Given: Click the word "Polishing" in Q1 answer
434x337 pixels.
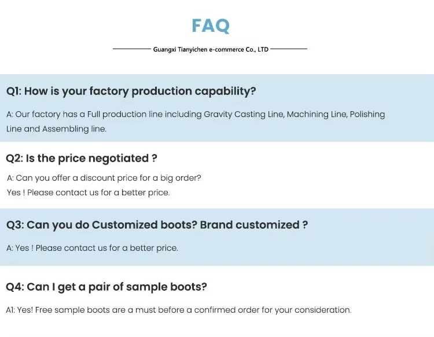Looking at the screenshot, I should point(367,115).
